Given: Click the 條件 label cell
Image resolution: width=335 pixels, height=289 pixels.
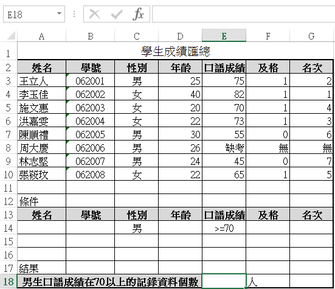Looking at the screenshot, I should 42,201.
